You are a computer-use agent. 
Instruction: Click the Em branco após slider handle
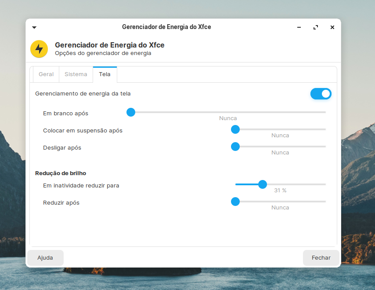131,112
